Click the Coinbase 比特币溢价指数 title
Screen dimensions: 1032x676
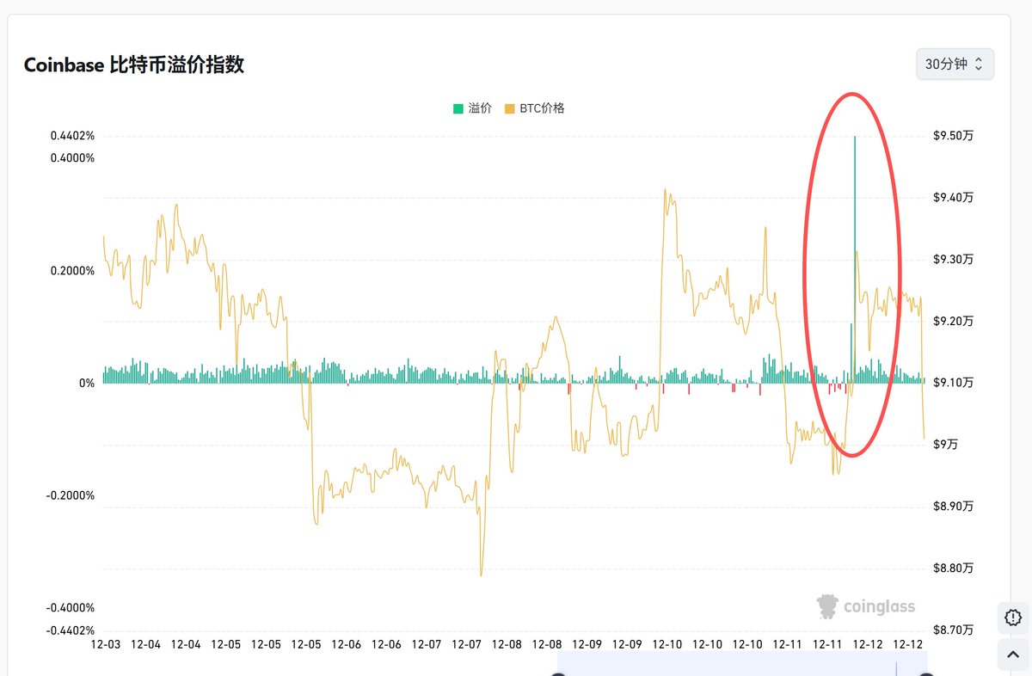[x=134, y=65]
